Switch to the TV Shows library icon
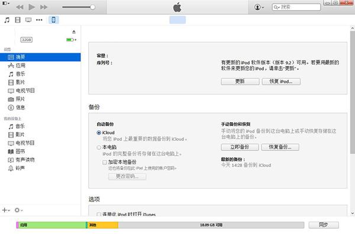The height and width of the screenshot is (234, 355). (28, 20)
